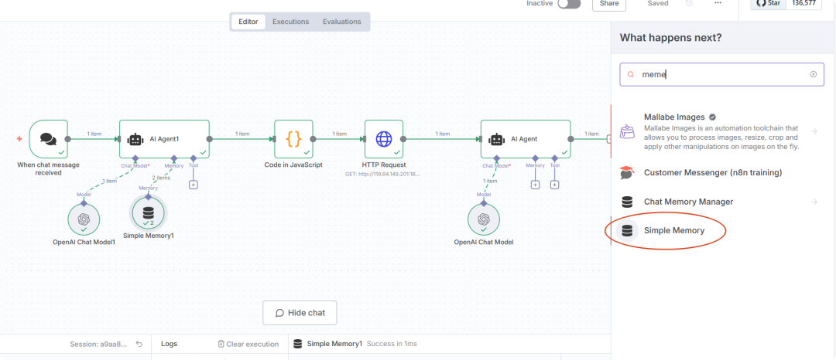Switch to the Editor tab

248,22
